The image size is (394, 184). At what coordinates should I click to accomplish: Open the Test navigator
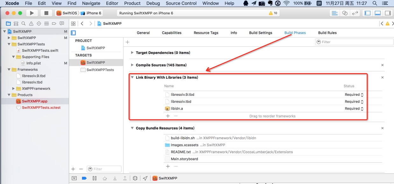39,23
